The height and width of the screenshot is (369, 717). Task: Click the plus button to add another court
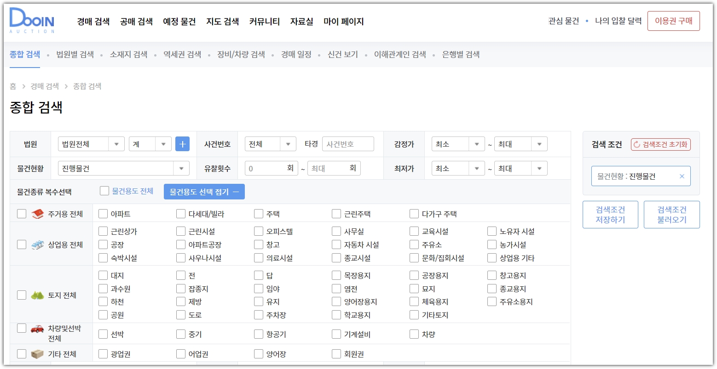pos(182,143)
